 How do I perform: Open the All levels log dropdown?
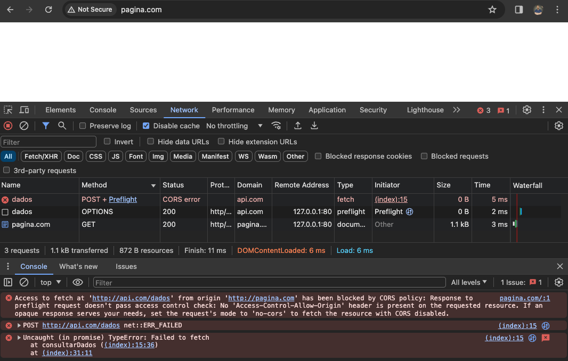(469, 282)
